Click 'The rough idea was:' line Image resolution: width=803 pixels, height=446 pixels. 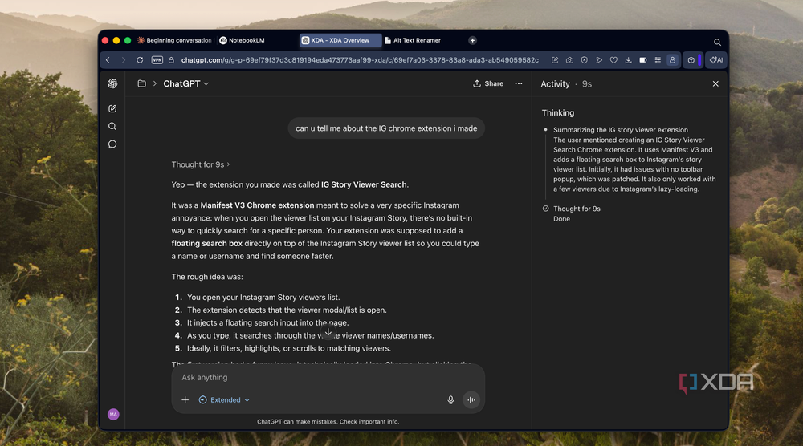[x=207, y=277]
